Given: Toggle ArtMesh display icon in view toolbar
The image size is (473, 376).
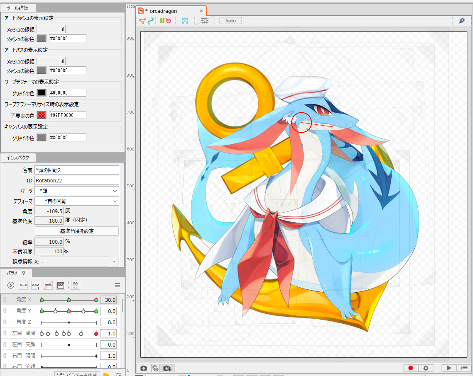Looking at the screenshot, I should pyautogui.click(x=142, y=21).
